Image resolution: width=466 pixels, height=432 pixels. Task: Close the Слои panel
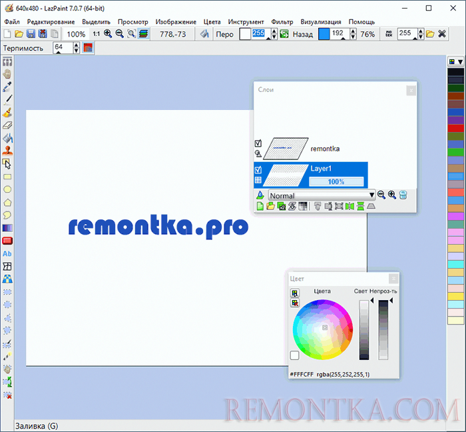point(411,91)
